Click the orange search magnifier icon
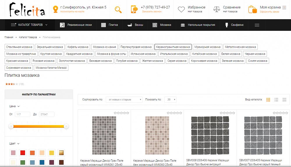The height and width of the screenshot is (167, 291). click(118, 10)
